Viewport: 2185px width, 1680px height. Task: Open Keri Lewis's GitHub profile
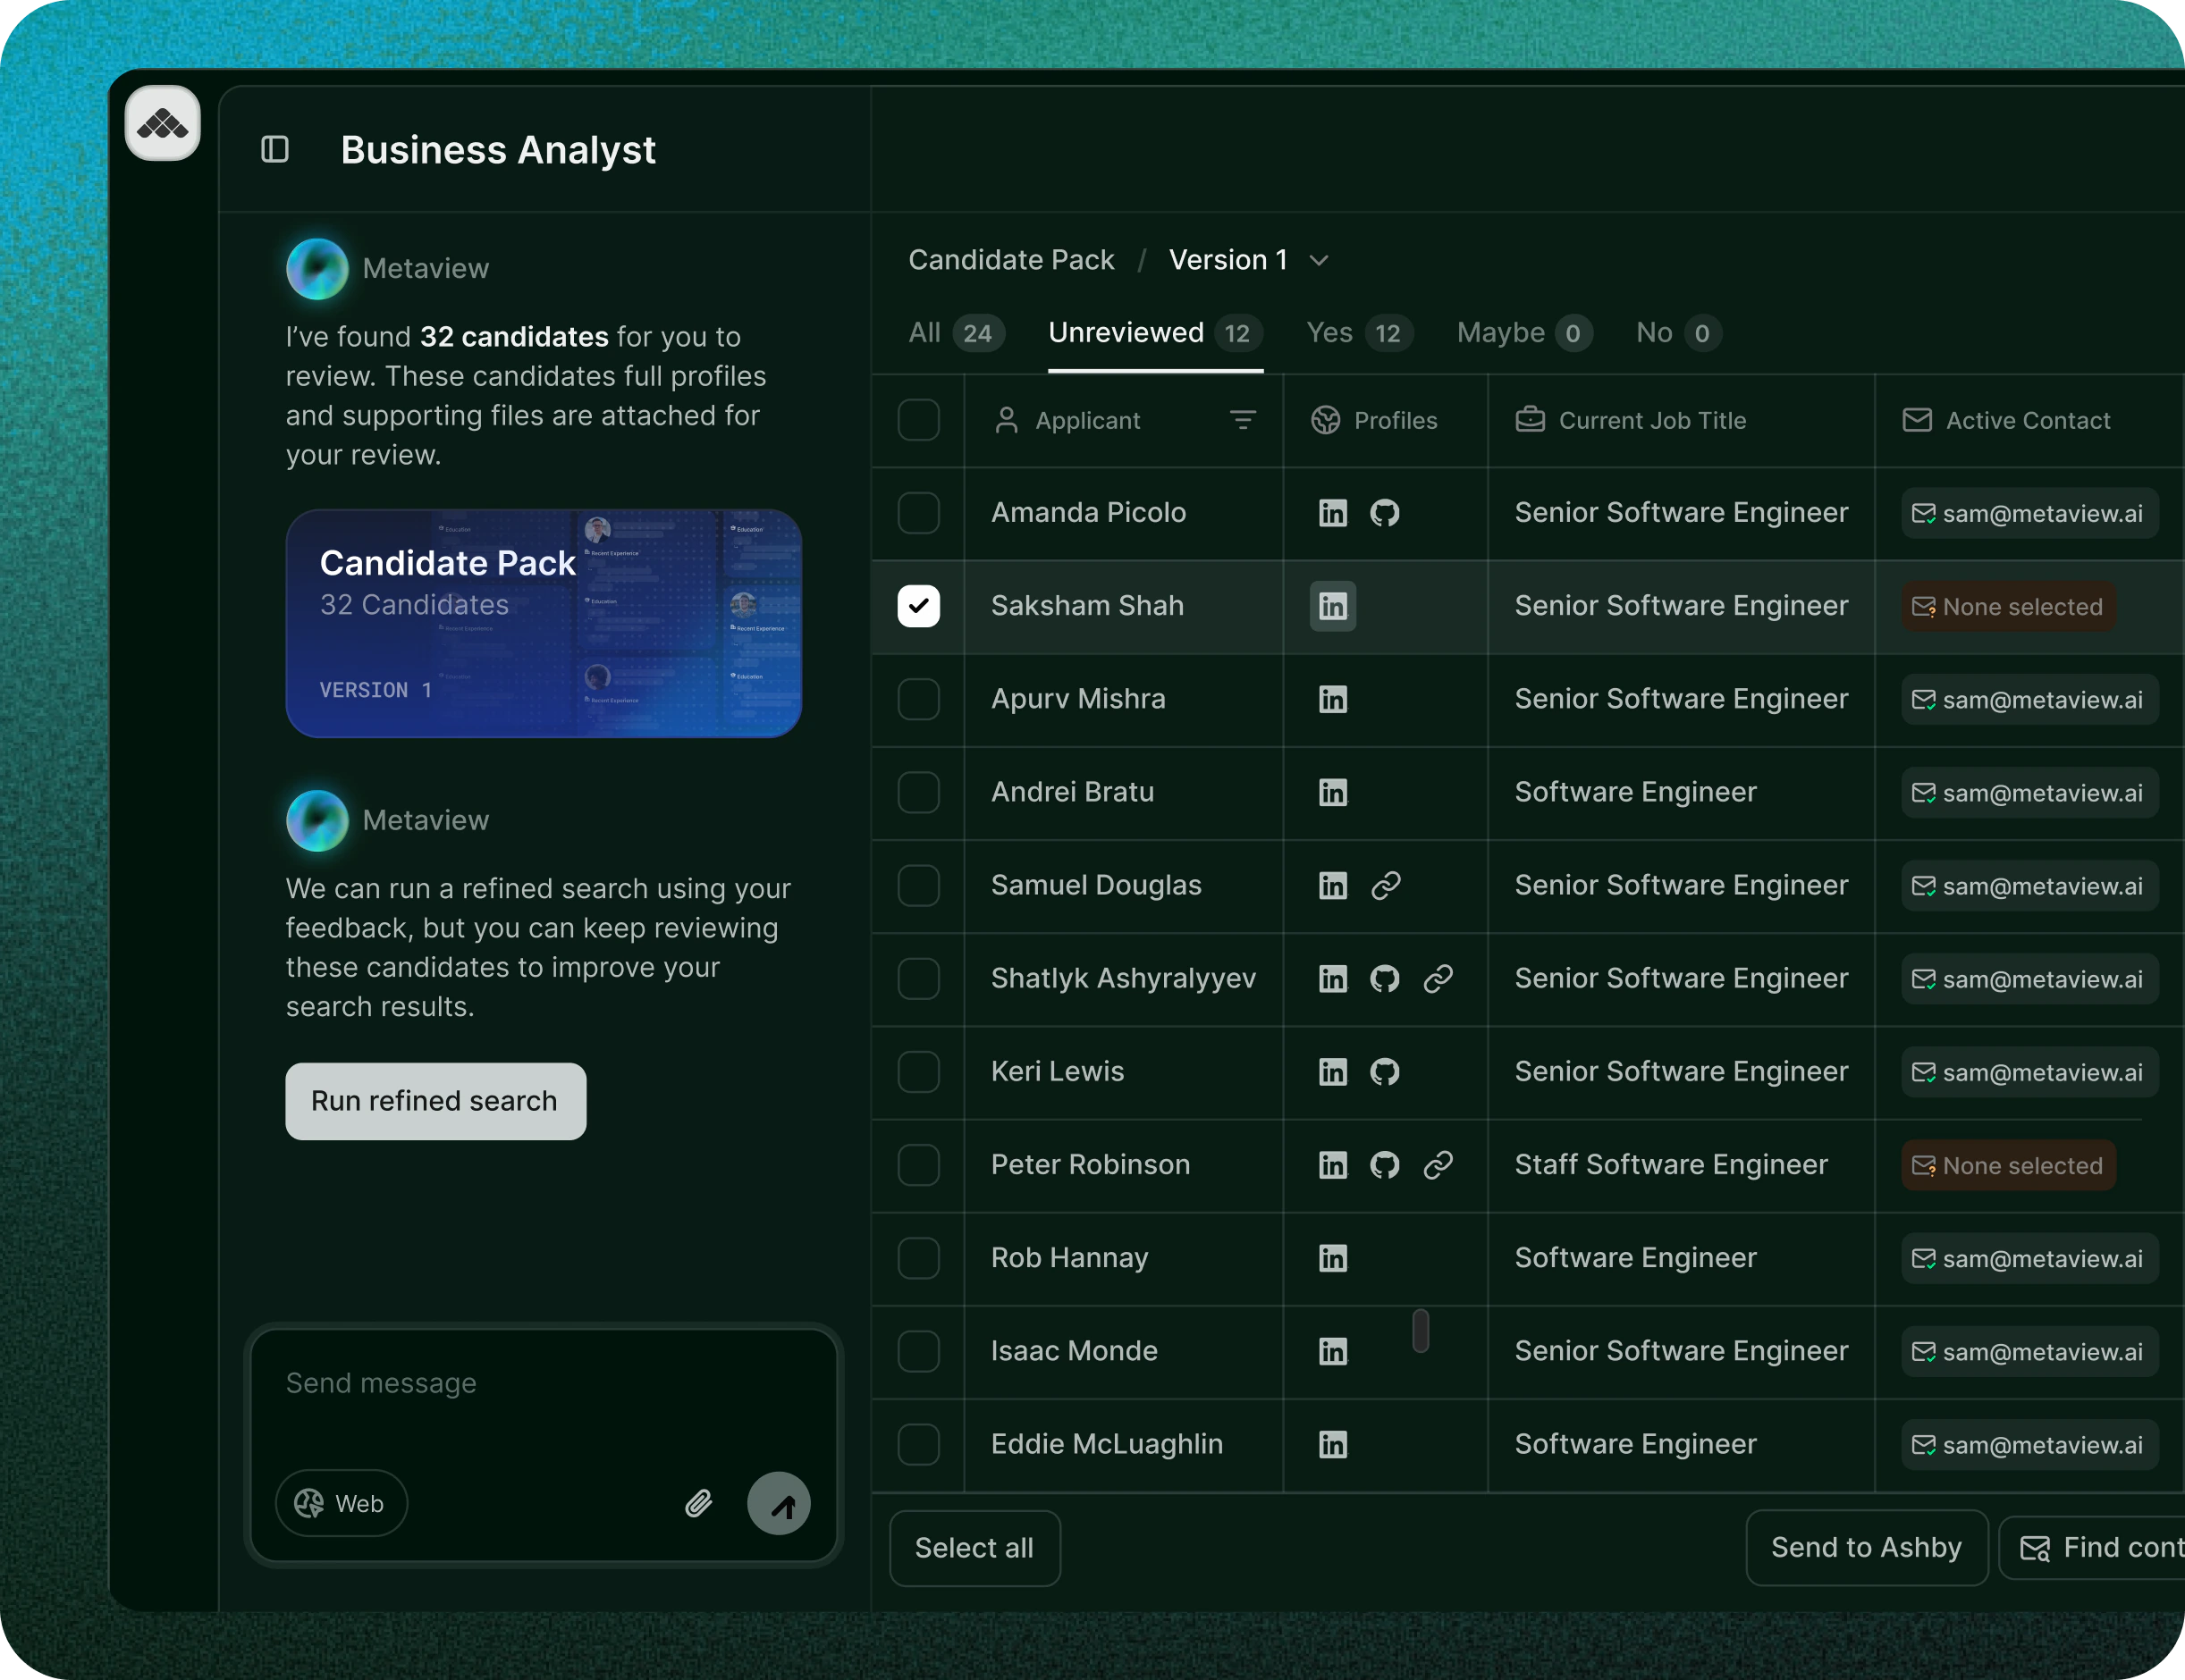point(1385,1072)
